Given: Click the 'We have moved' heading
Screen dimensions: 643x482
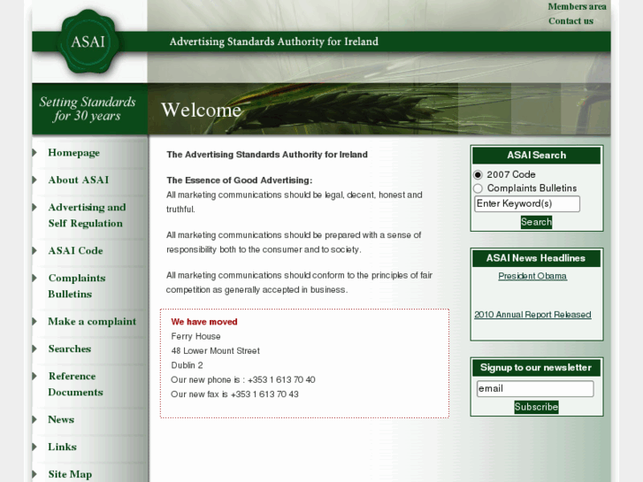Looking at the screenshot, I should pos(204,322).
